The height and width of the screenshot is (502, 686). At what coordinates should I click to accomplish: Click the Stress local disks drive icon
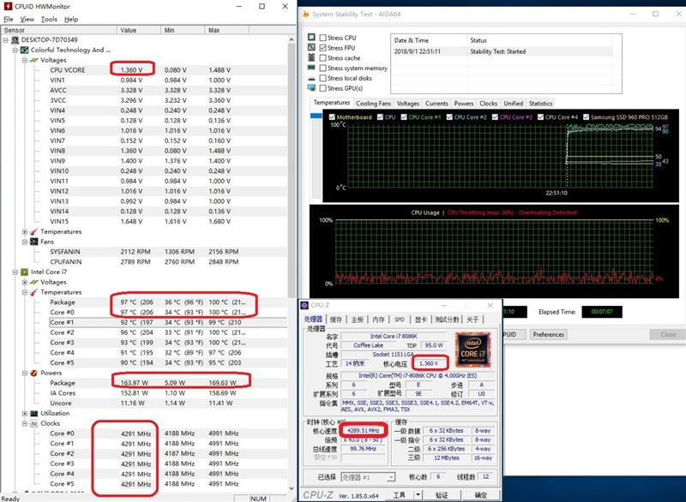(311, 78)
